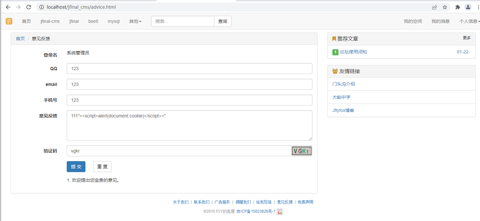Open the beetl navigation item

pos(93,21)
